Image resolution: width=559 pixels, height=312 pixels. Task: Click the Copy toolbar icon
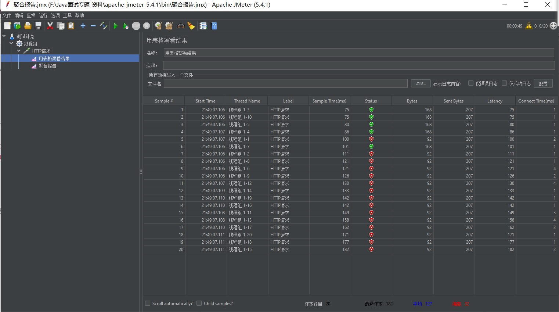click(x=61, y=26)
